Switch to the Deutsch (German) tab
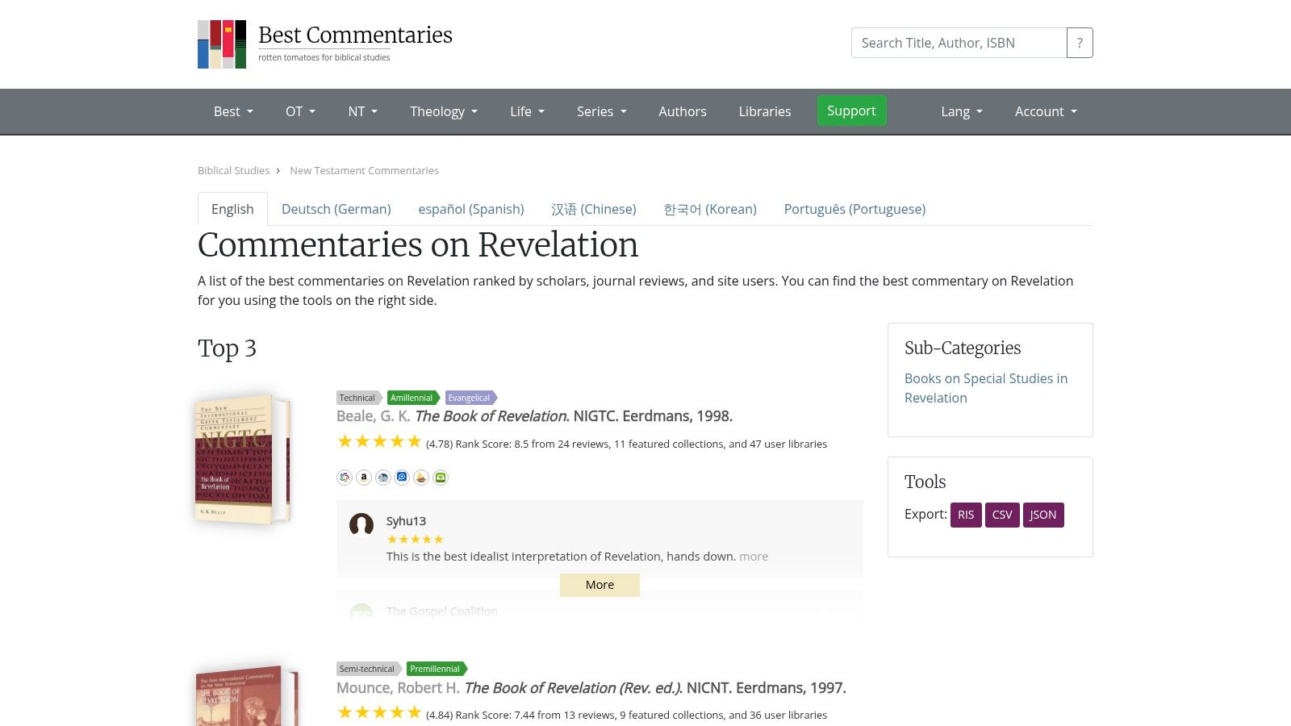1291x726 pixels. [336, 209]
